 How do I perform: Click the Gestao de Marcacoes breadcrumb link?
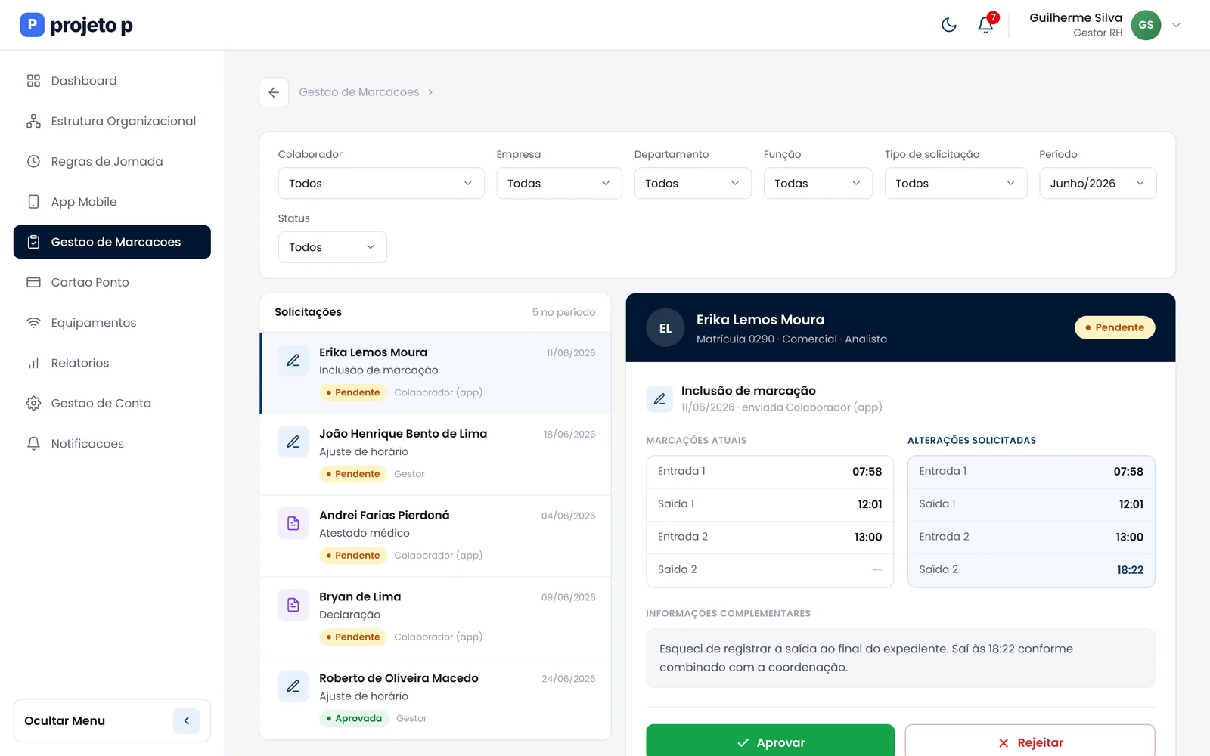(x=358, y=92)
